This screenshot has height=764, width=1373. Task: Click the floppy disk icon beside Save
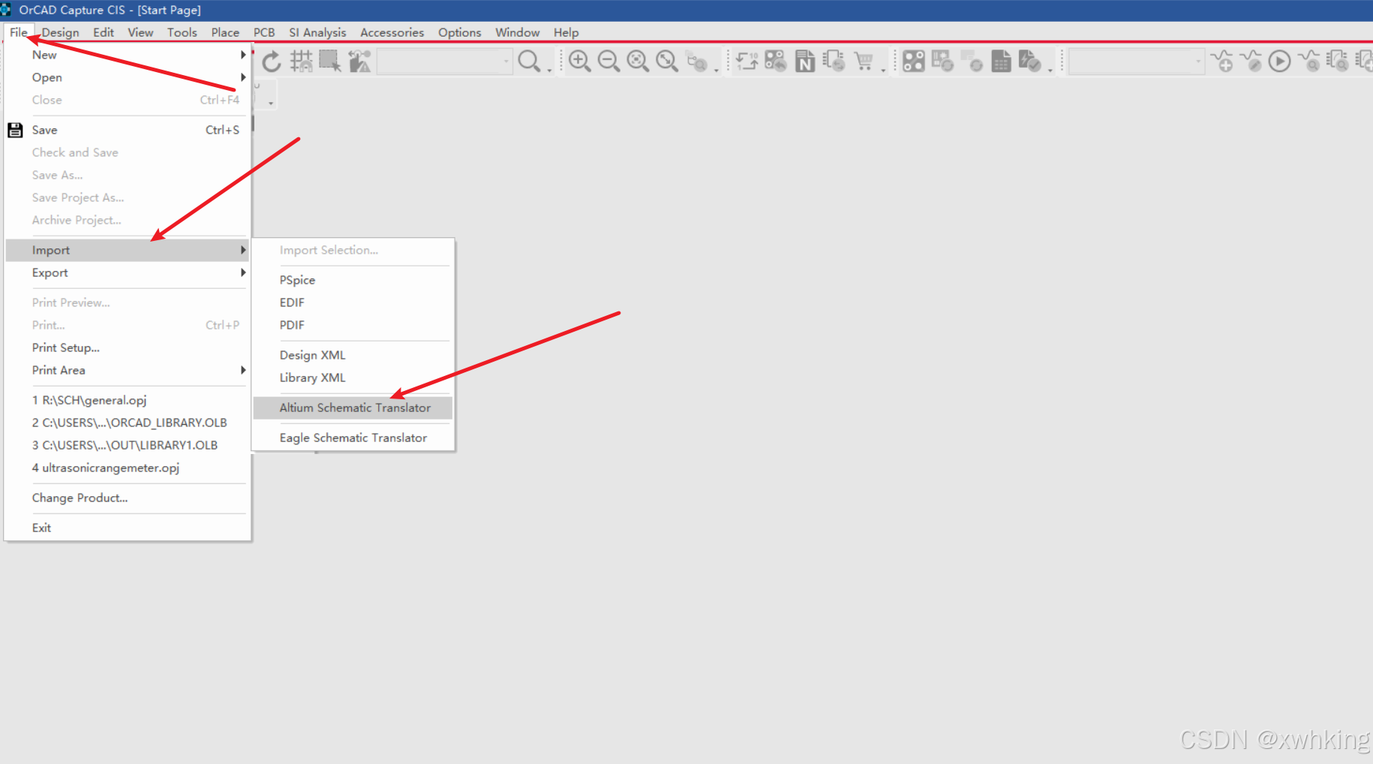click(x=15, y=130)
